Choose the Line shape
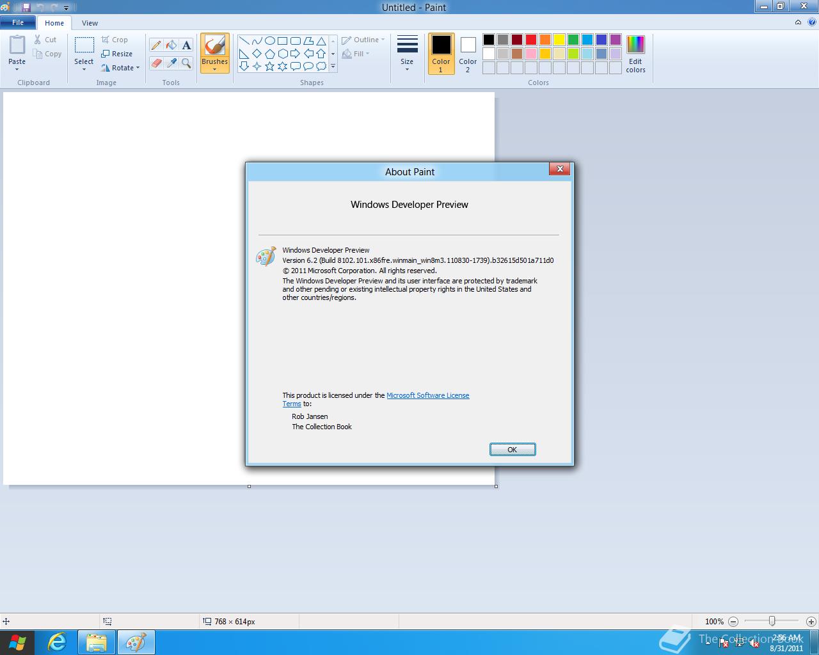 (244, 41)
